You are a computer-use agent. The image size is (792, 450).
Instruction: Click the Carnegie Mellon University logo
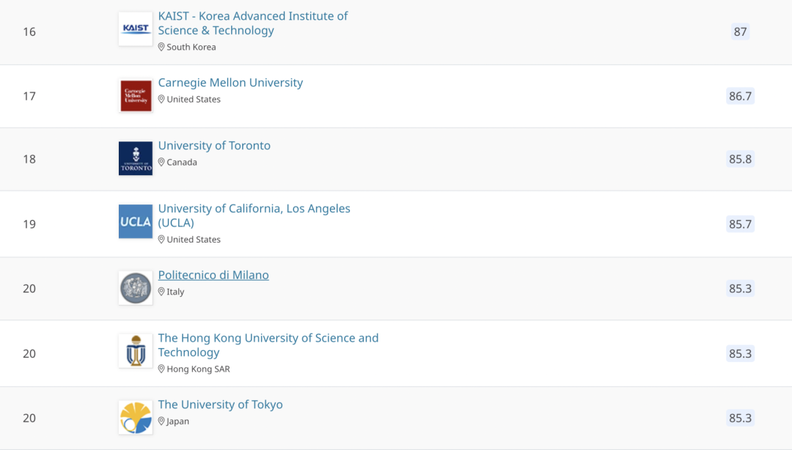coord(136,96)
